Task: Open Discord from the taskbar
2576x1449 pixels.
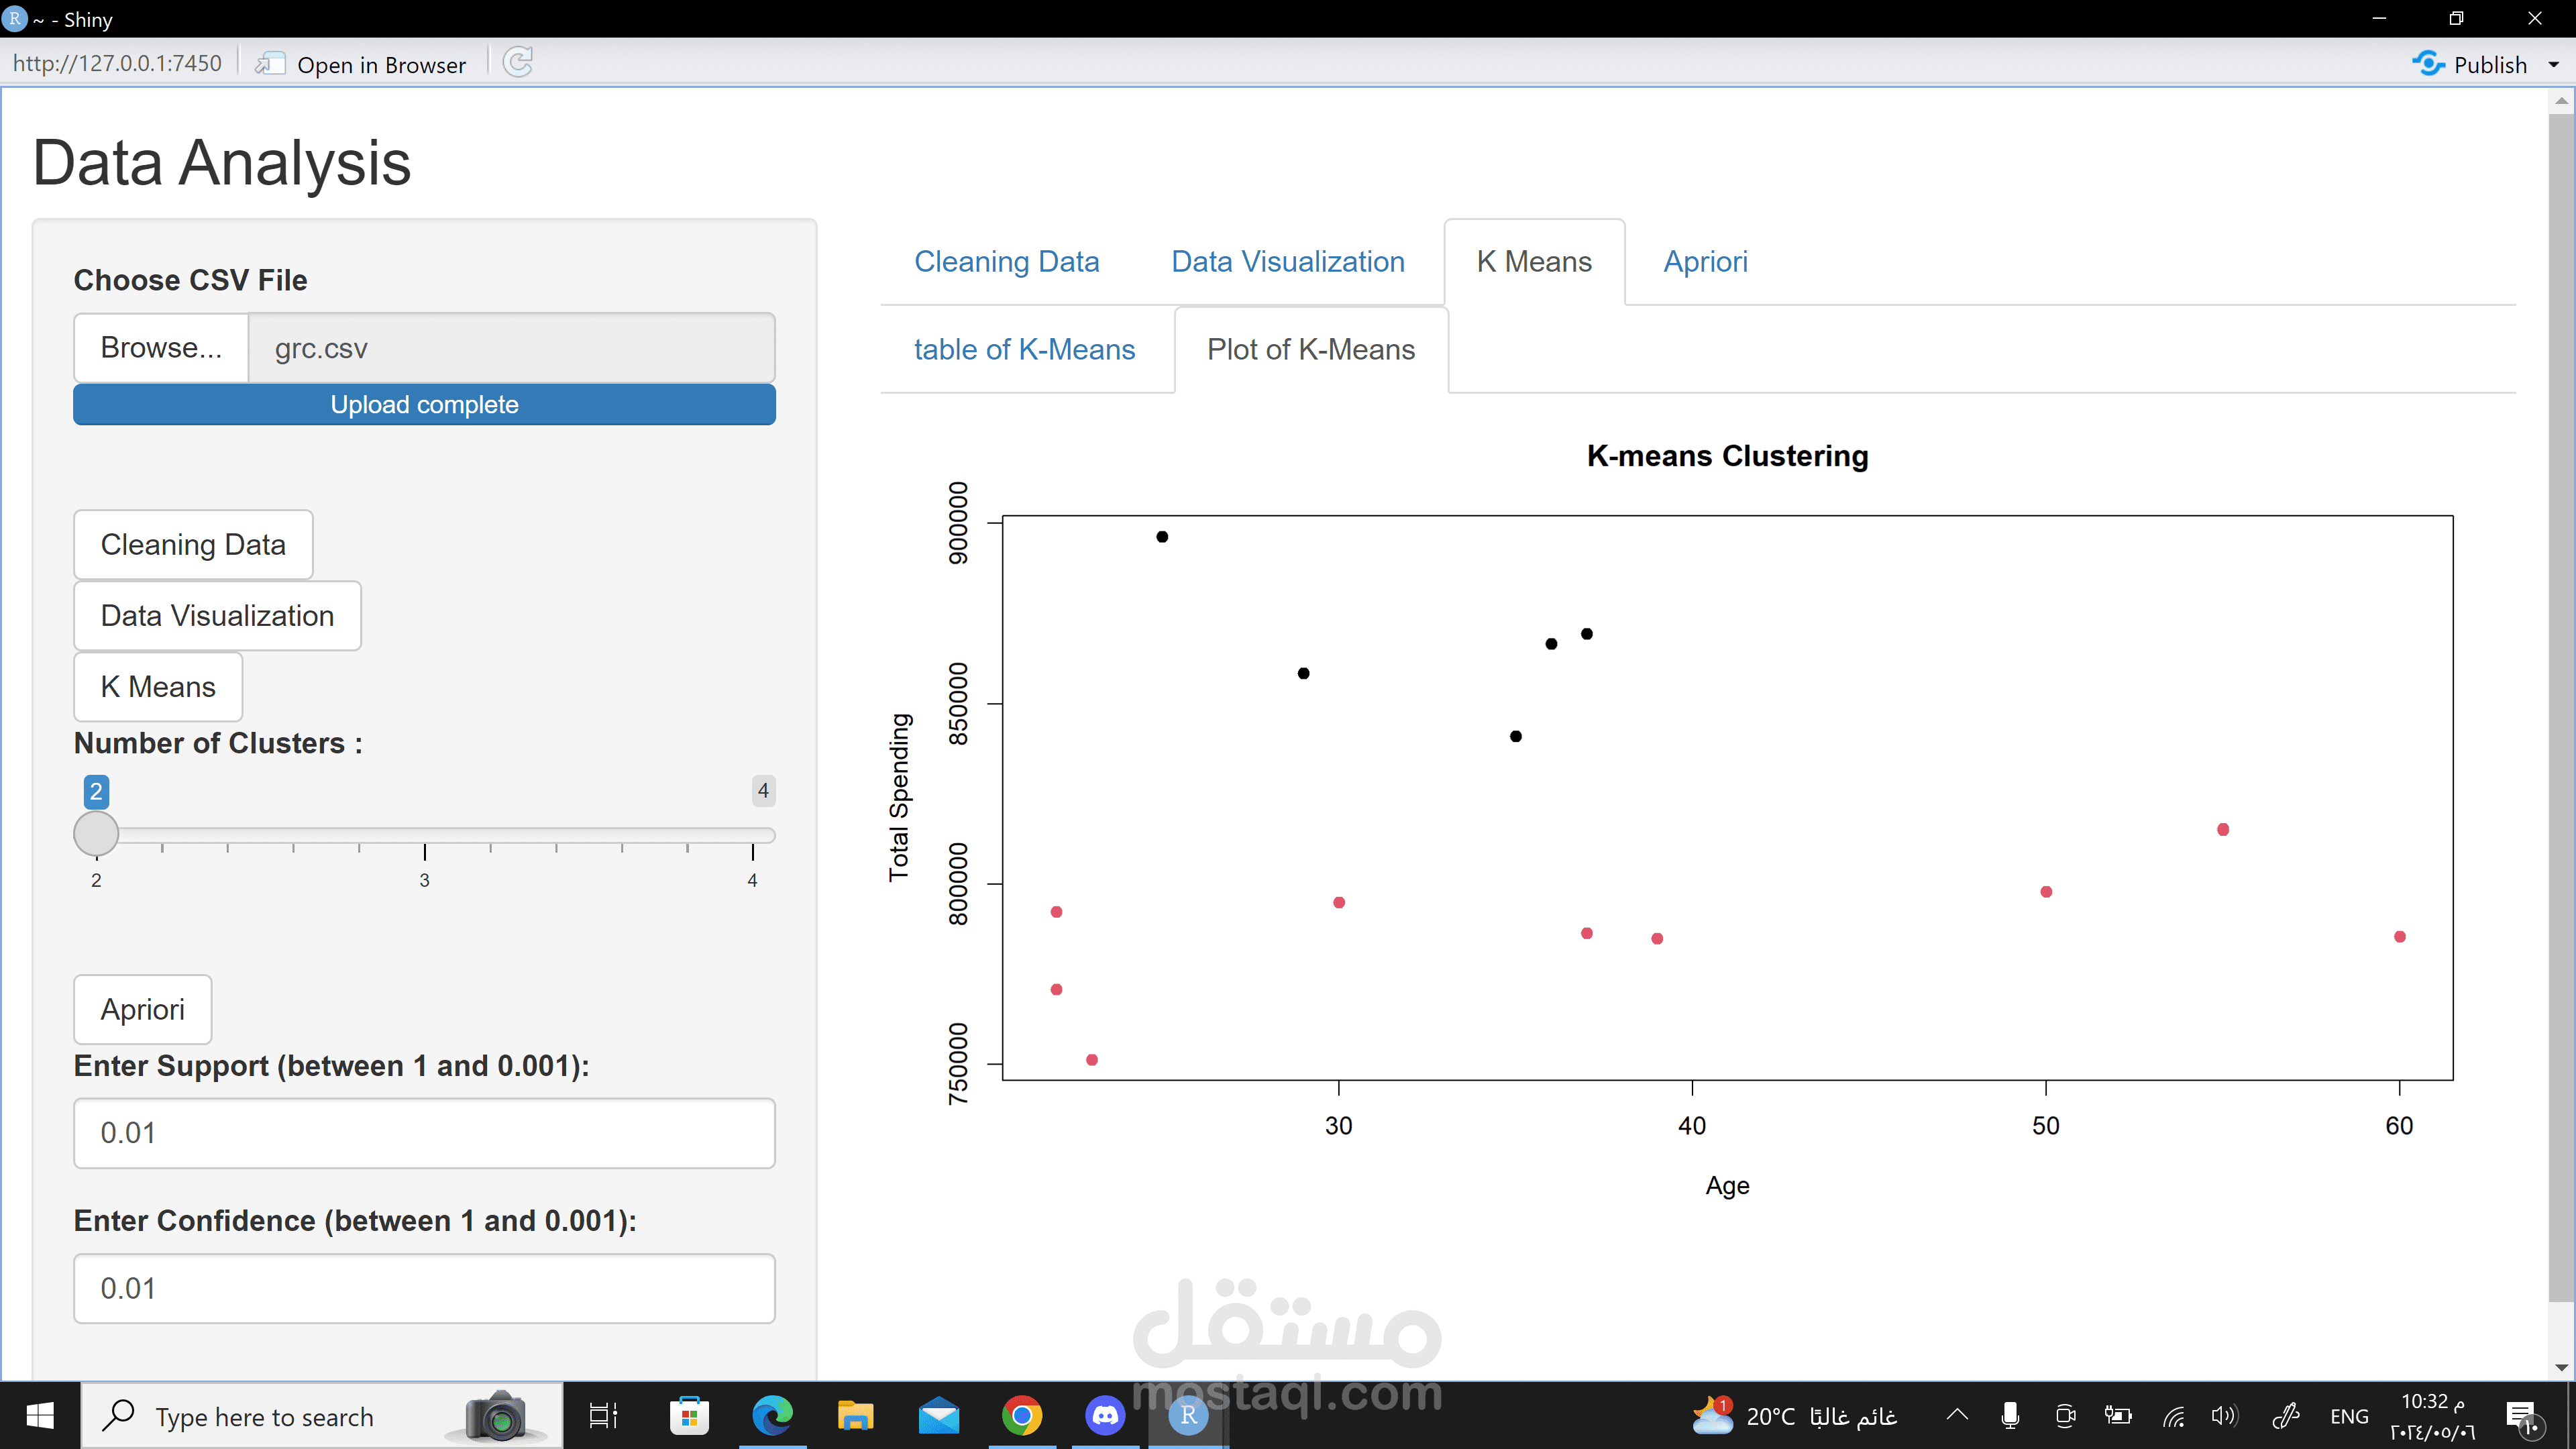Action: [x=1104, y=1416]
